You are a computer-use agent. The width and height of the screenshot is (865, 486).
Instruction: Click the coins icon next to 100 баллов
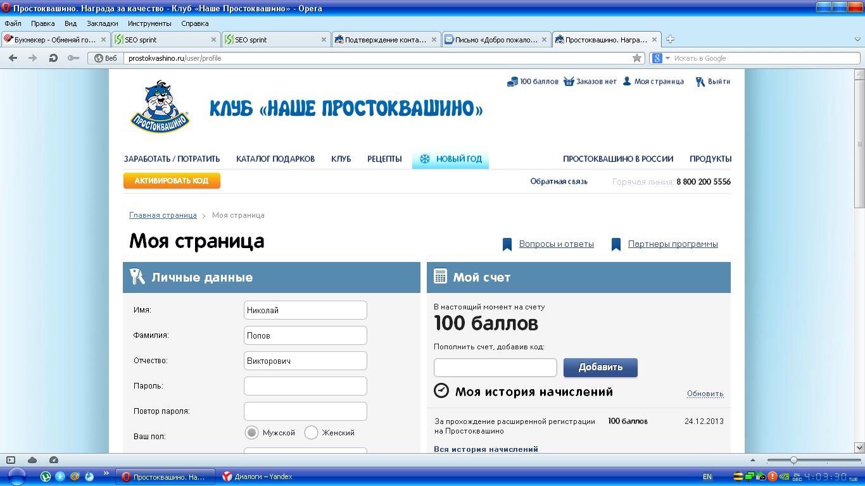512,82
